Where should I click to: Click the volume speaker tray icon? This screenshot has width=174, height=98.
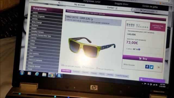[157, 85]
